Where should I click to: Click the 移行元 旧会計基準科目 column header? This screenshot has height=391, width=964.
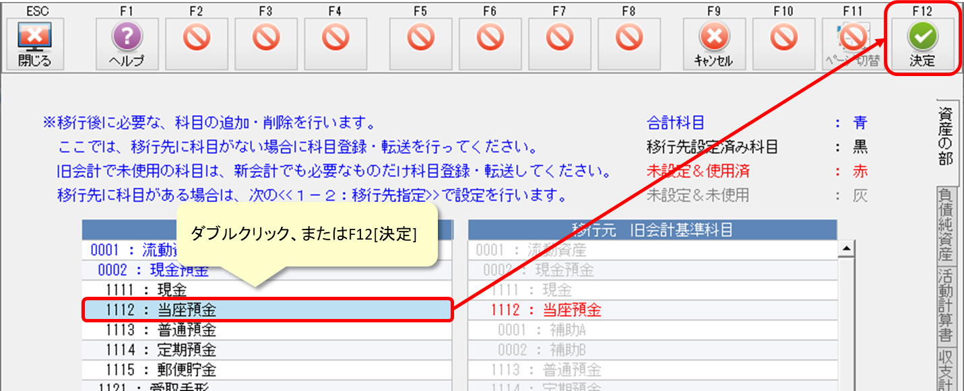pyautogui.click(x=652, y=230)
